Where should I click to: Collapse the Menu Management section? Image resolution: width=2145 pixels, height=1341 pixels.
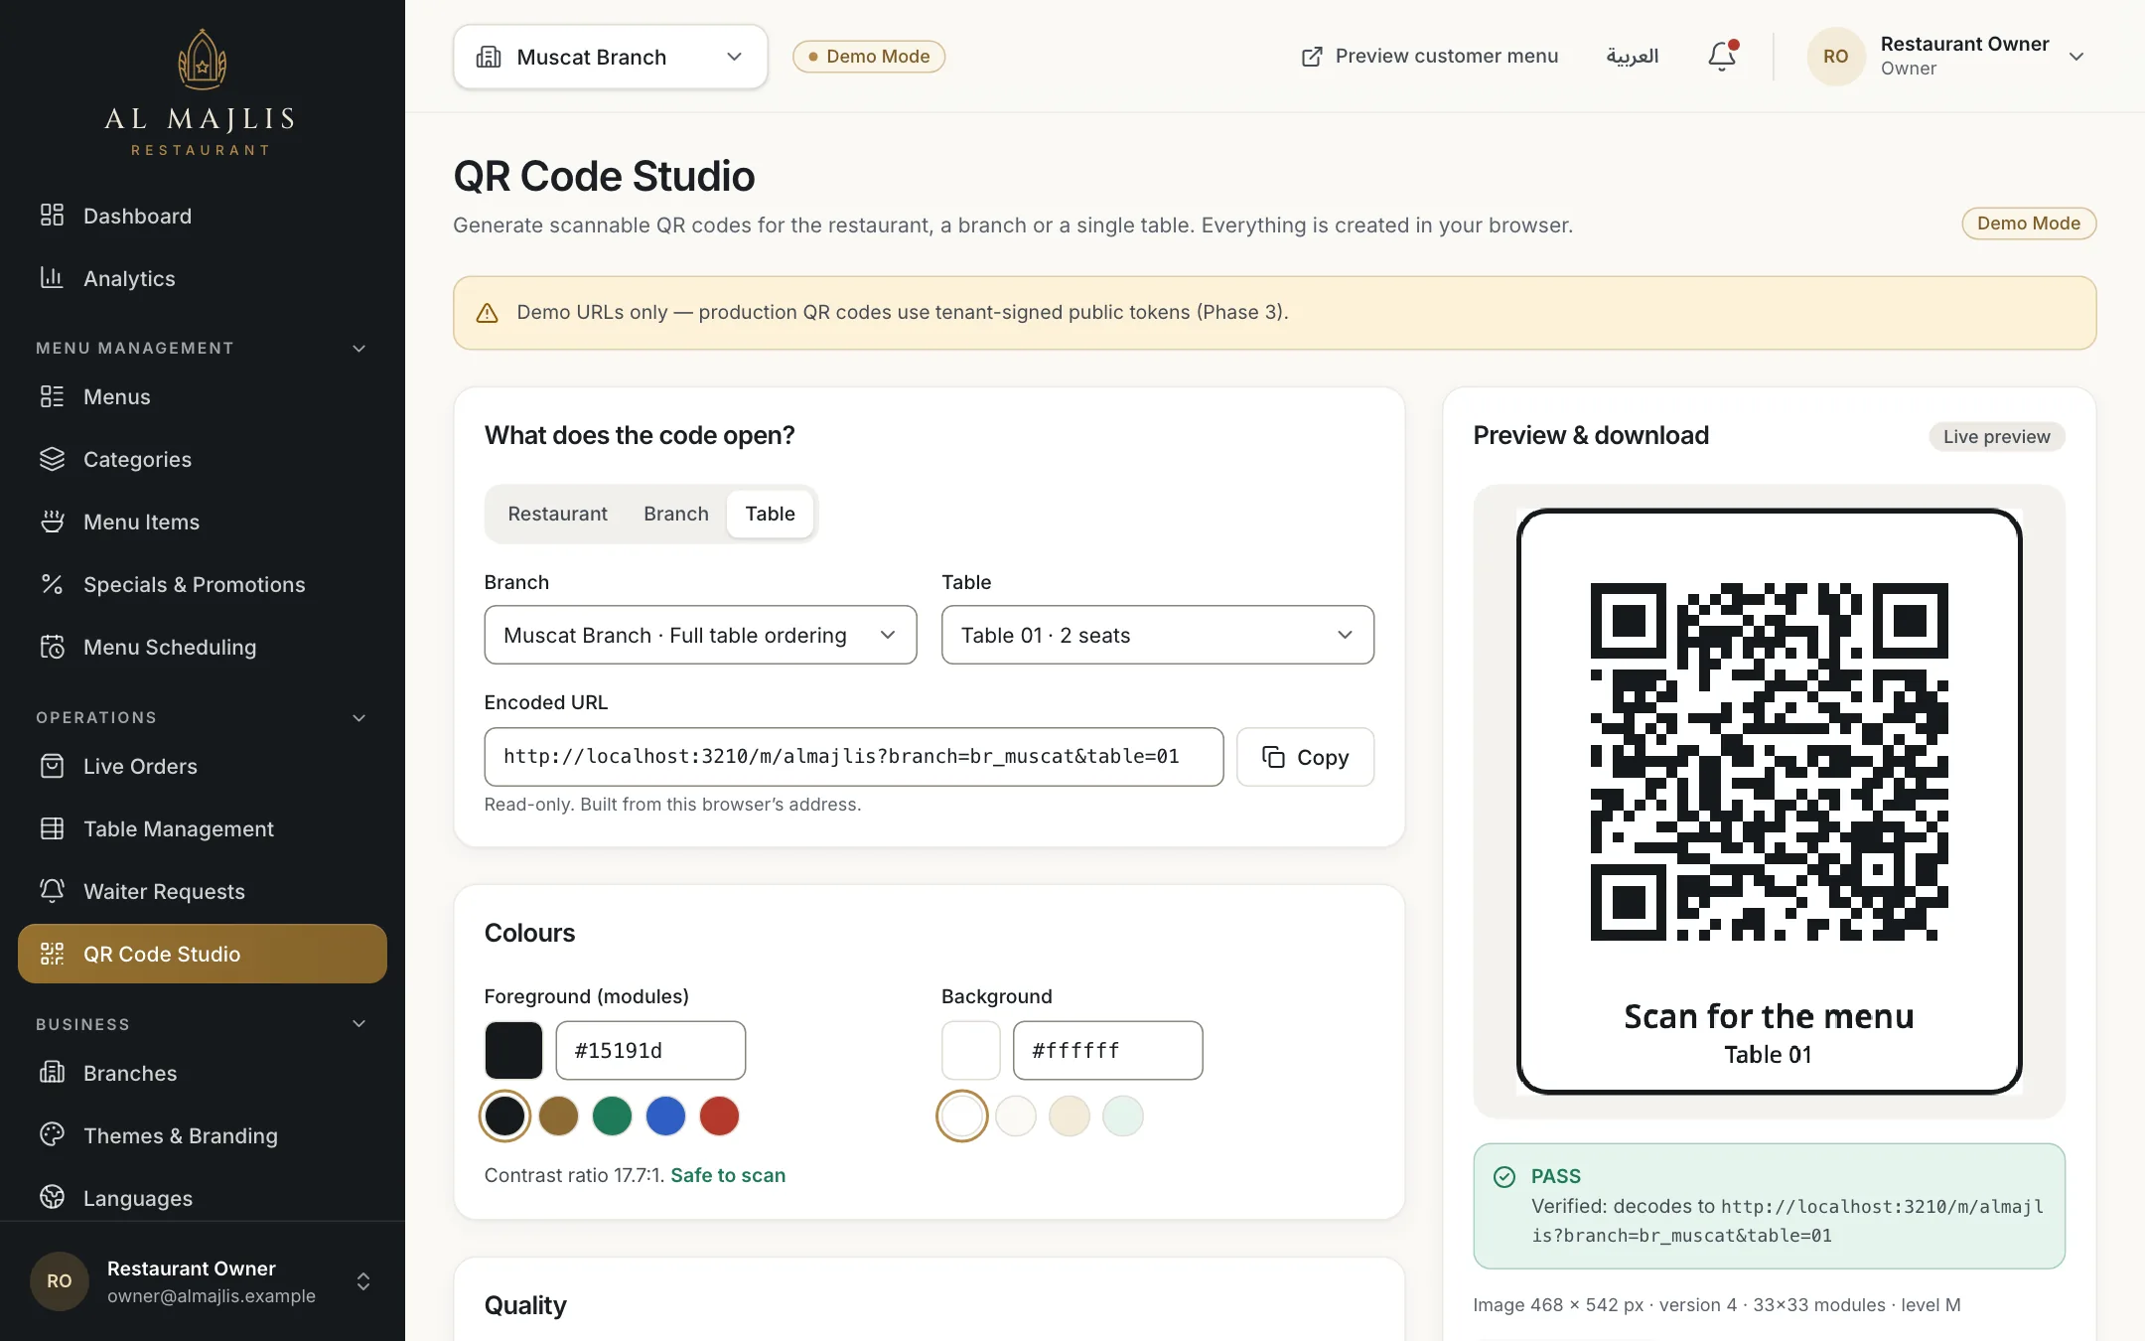point(359,348)
